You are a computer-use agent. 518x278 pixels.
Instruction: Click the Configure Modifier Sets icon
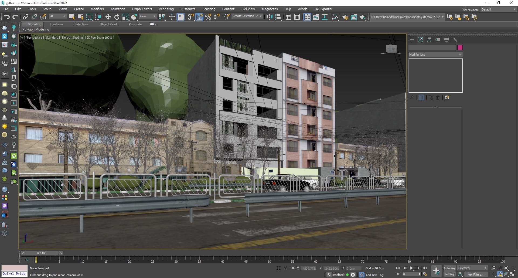pyautogui.click(x=447, y=98)
